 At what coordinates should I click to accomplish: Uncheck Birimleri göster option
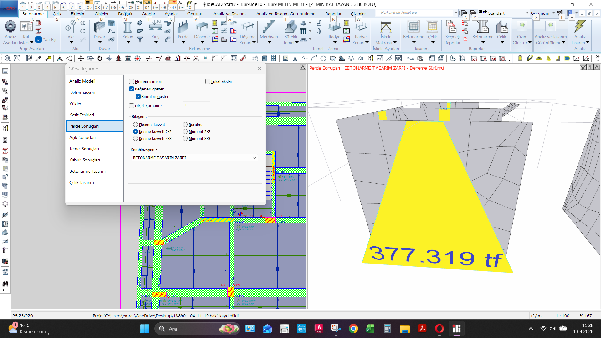click(138, 96)
